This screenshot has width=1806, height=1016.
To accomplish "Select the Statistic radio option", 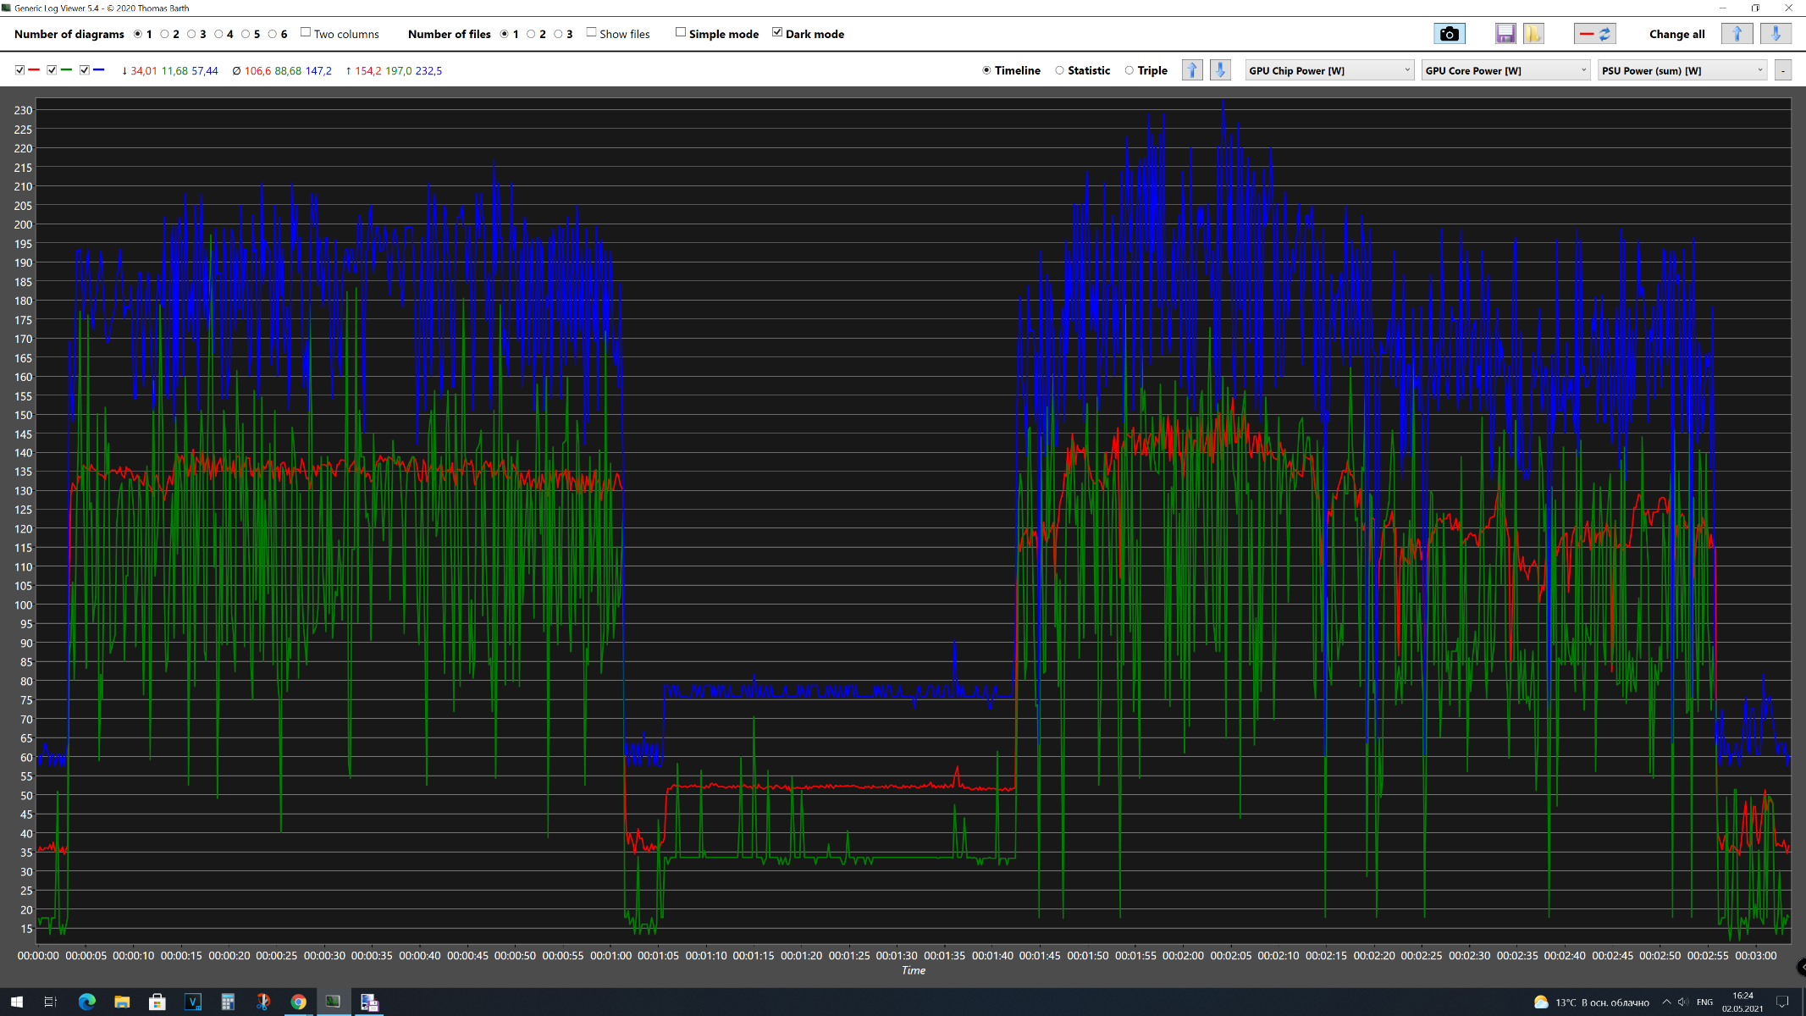I will (1059, 70).
